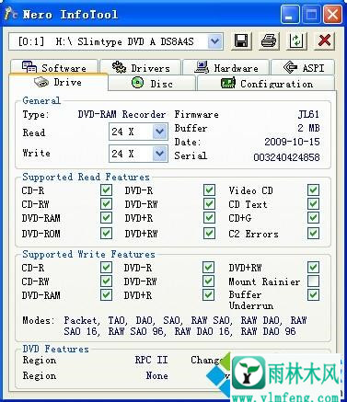The image size is (347, 402).
Task: Click the date value 2009-10-15
Action: [x=292, y=142]
